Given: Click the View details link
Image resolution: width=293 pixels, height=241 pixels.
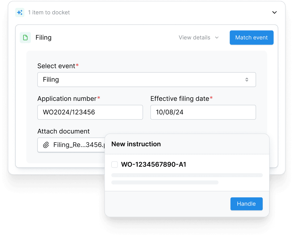Looking at the screenshot, I should point(194,38).
